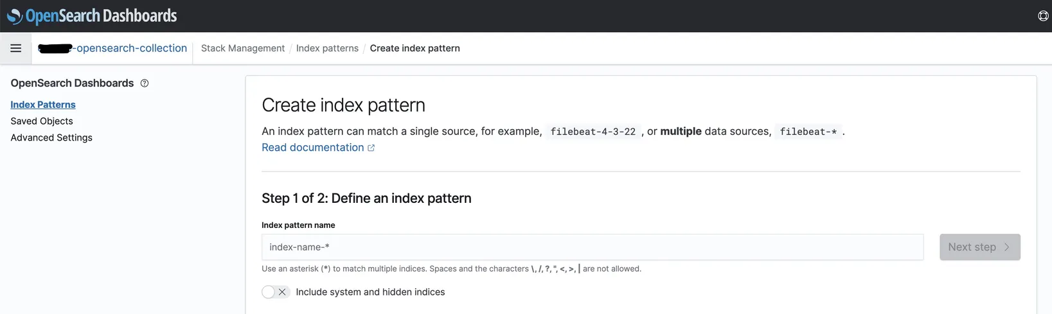Image resolution: width=1052 pixels, height=314 pixels.
Task: Click the OpenSearch Dashboards sidebar heading
Action: [x=72, y=83]
